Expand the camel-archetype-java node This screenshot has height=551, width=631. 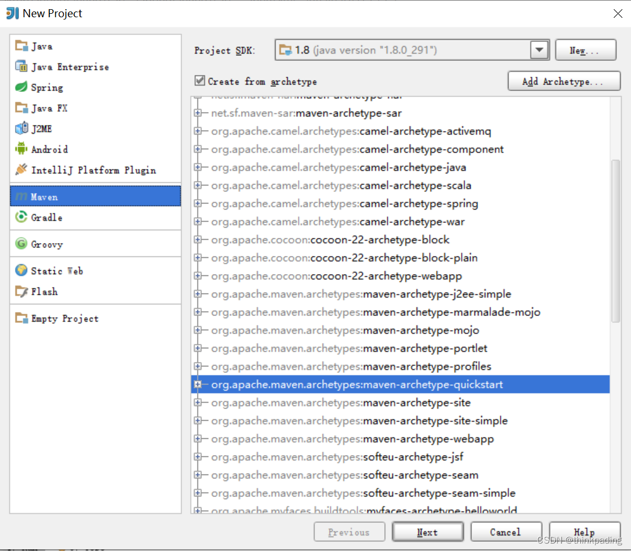coord(198,167)
